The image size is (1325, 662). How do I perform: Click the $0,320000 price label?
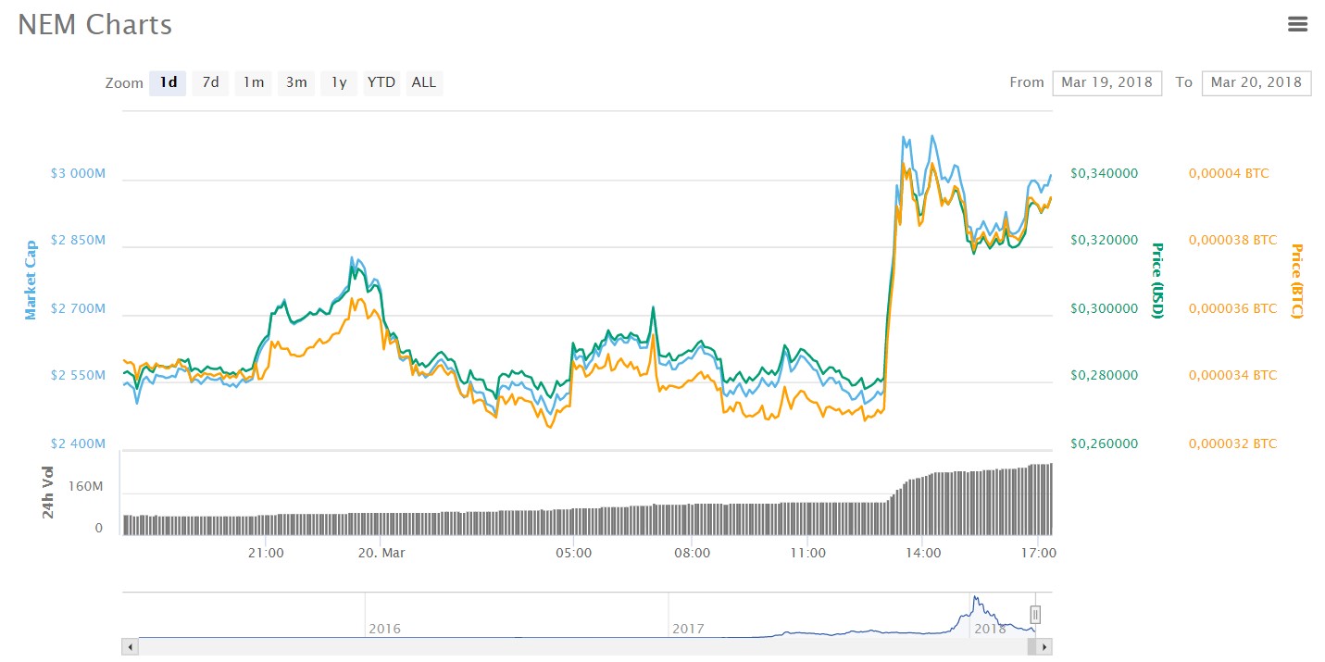coord(1105,241)
